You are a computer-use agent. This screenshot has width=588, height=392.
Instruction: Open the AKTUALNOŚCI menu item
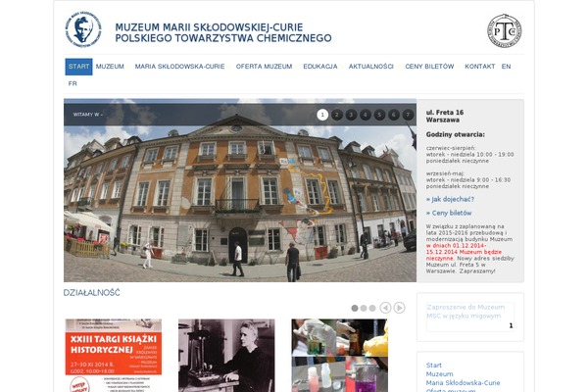point(370,67)
